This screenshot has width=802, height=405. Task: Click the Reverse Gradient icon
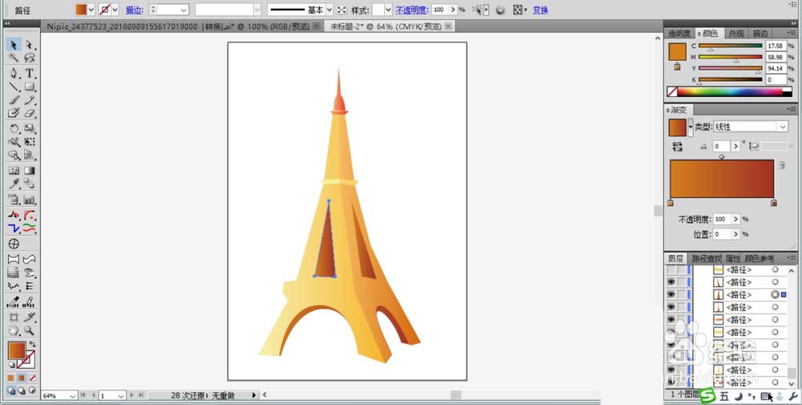click(x=677, y=147)
